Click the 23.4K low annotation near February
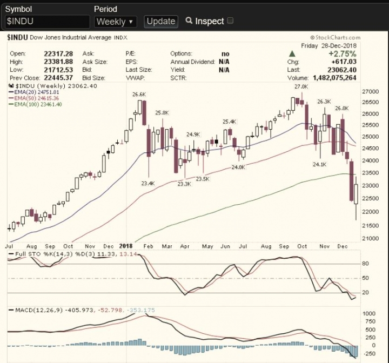The height and width of the screenshot is (363, 389). (148, 184)
